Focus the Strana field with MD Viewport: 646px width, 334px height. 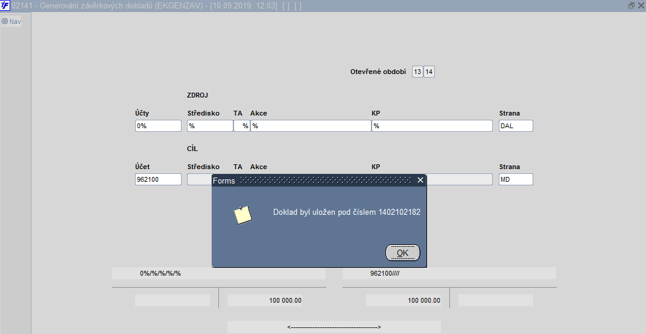coord(516,179)
